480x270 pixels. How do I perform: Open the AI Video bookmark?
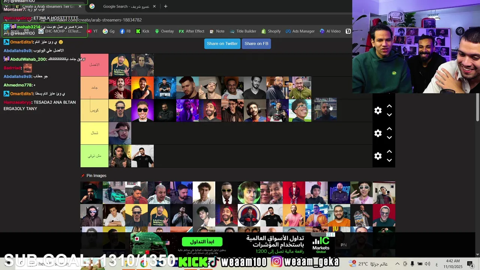pyautogui.click(x=330, y=31)
